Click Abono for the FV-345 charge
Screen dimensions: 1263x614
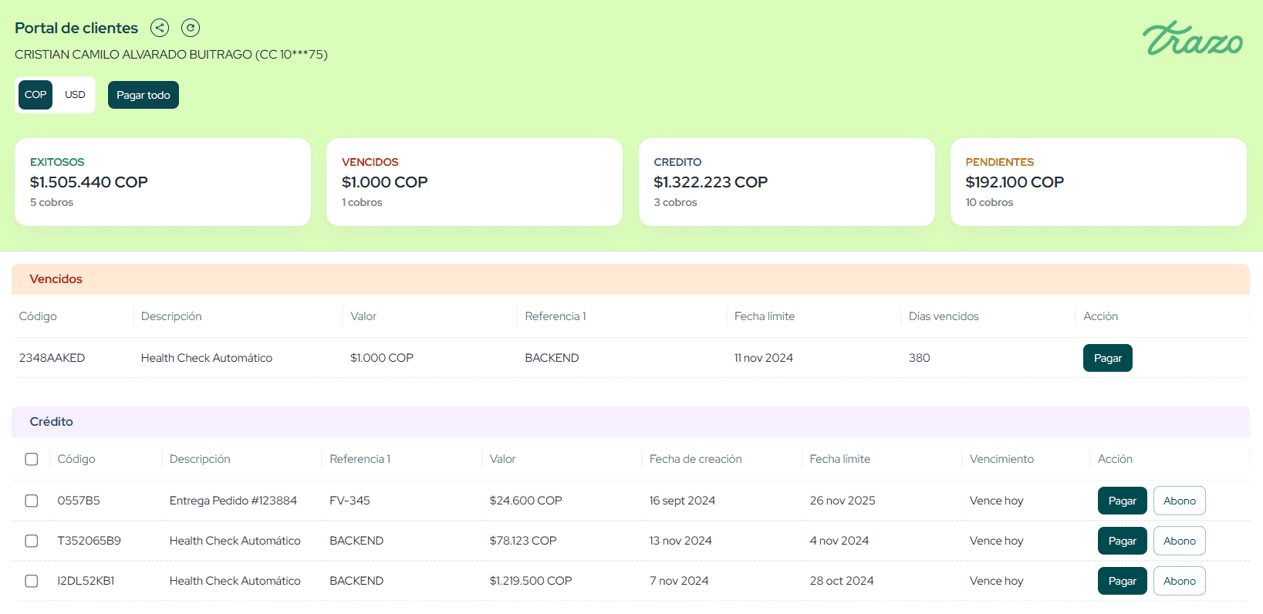coord(1179,501)
